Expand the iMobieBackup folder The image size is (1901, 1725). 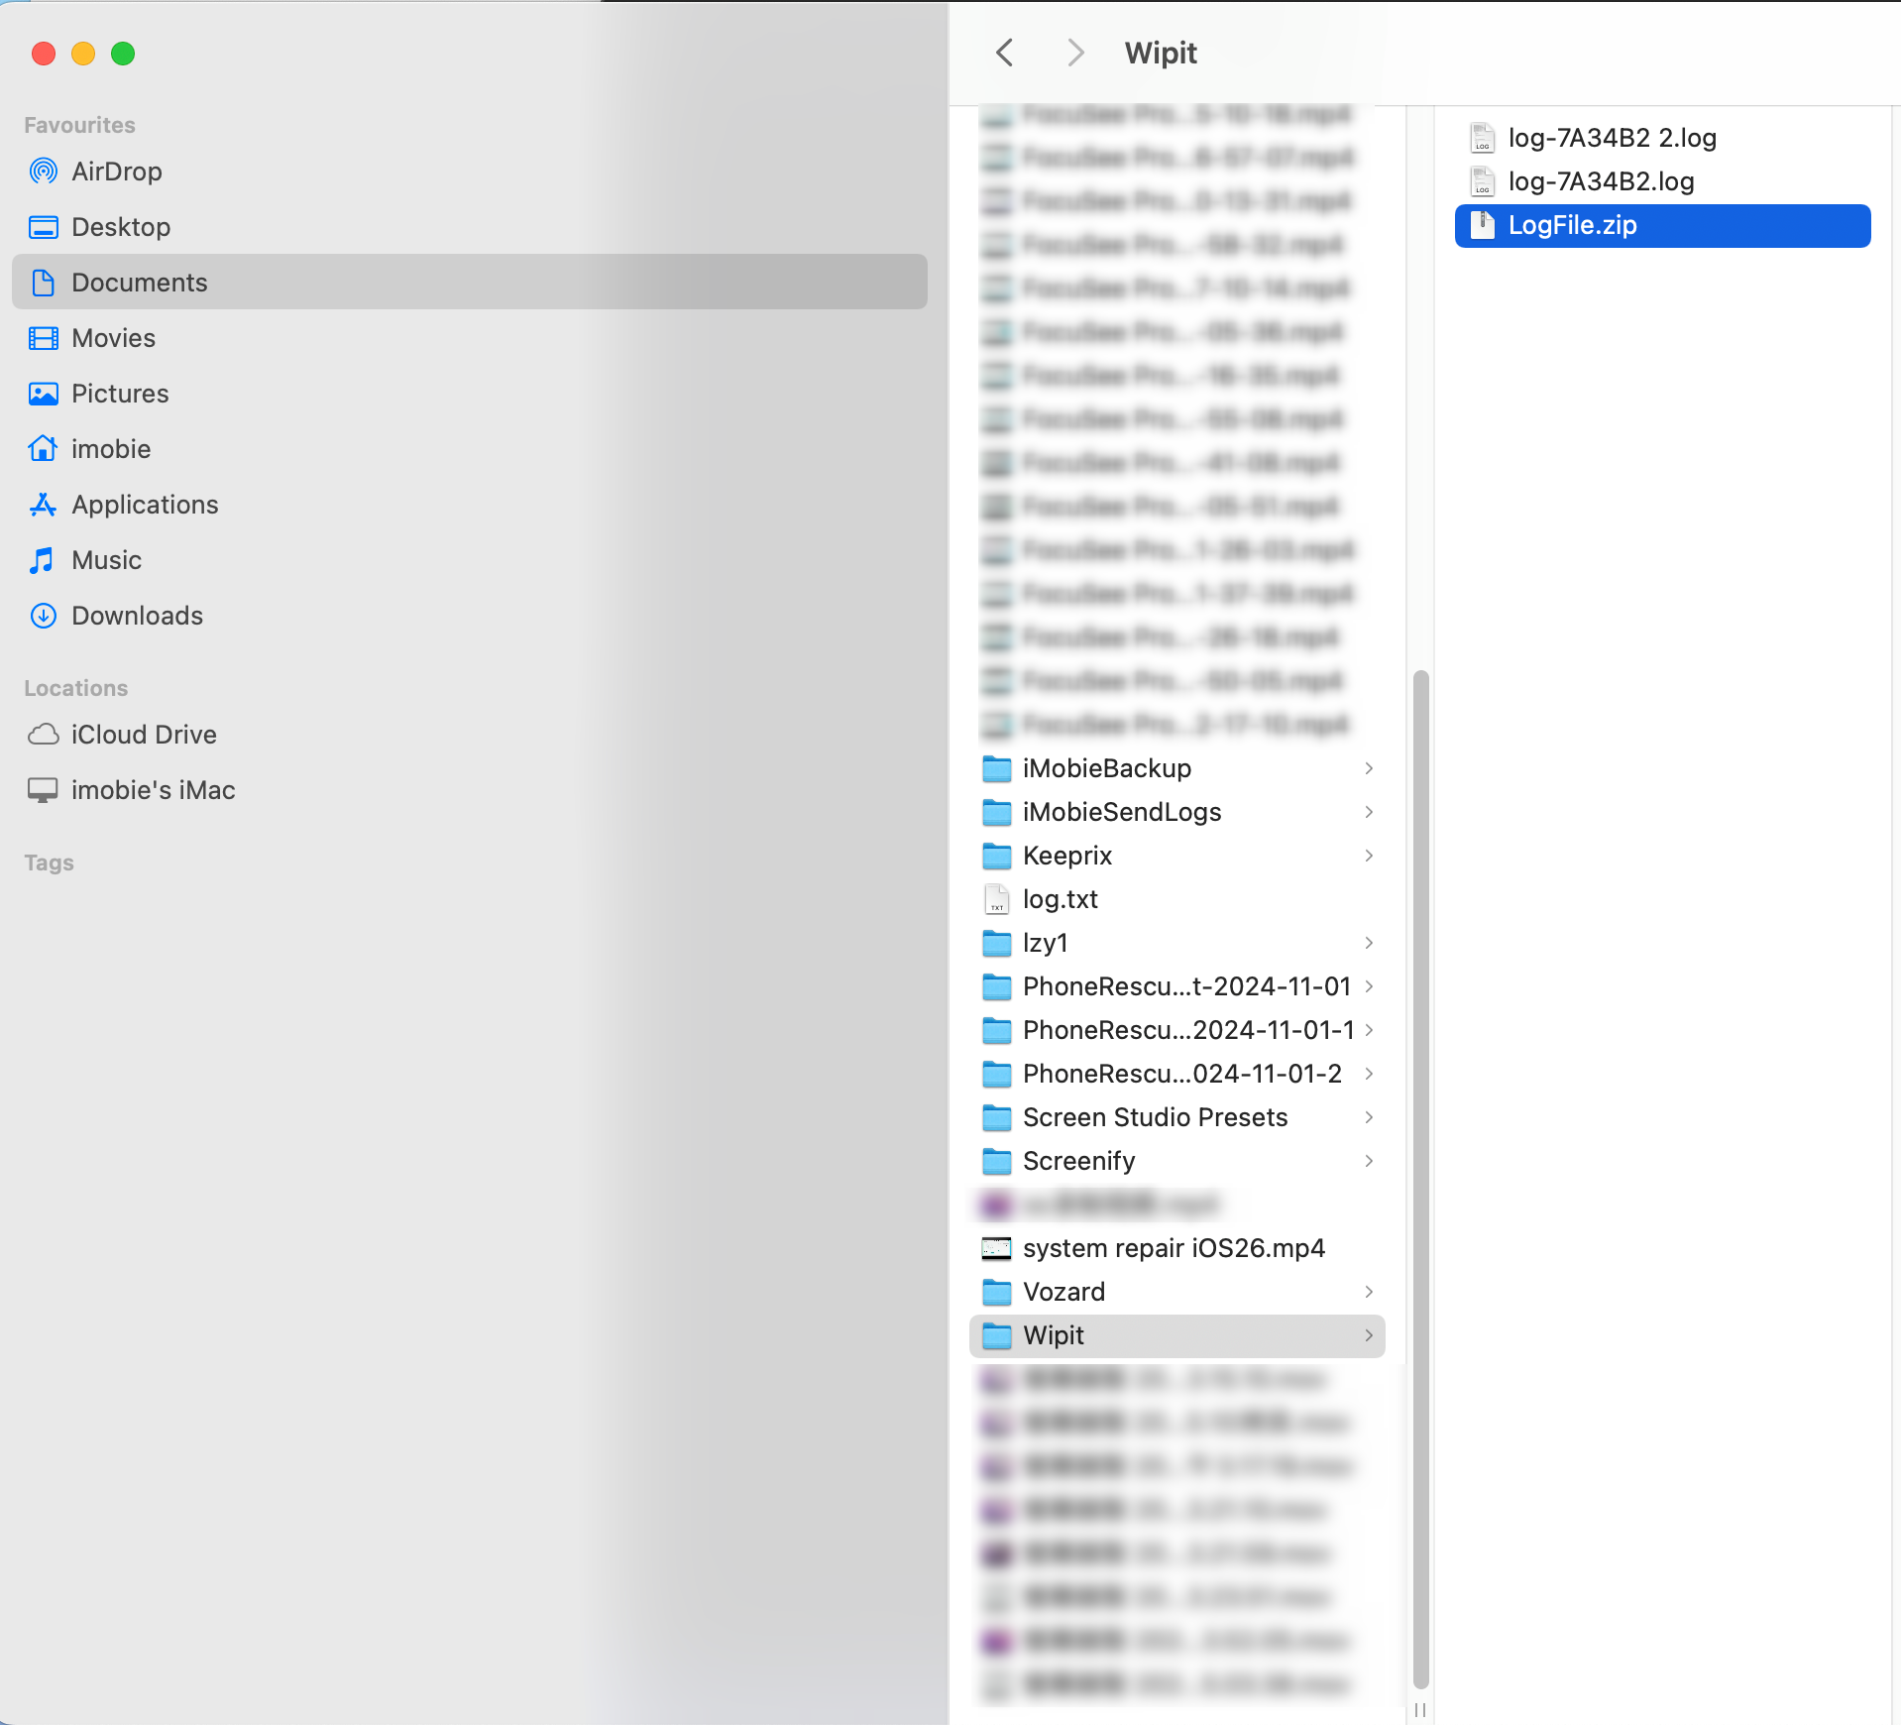click(1369, 768)
